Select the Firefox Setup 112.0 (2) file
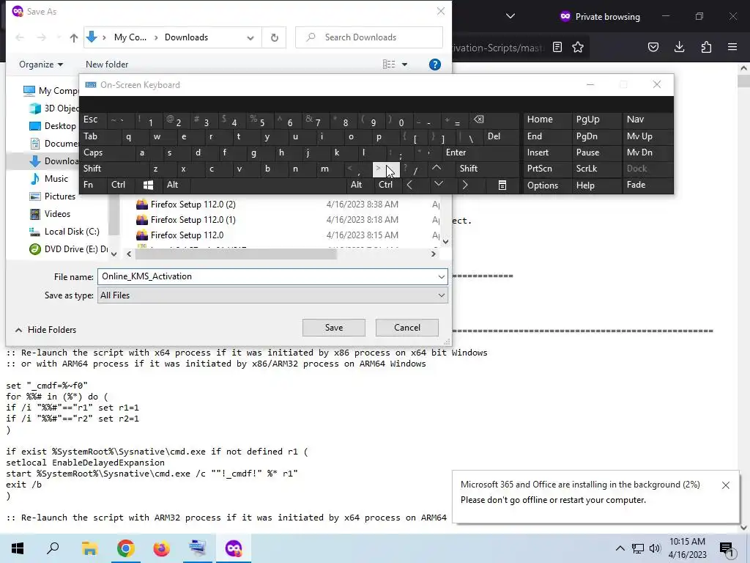The height and width of the screenshot is (563, 750). 193,205
